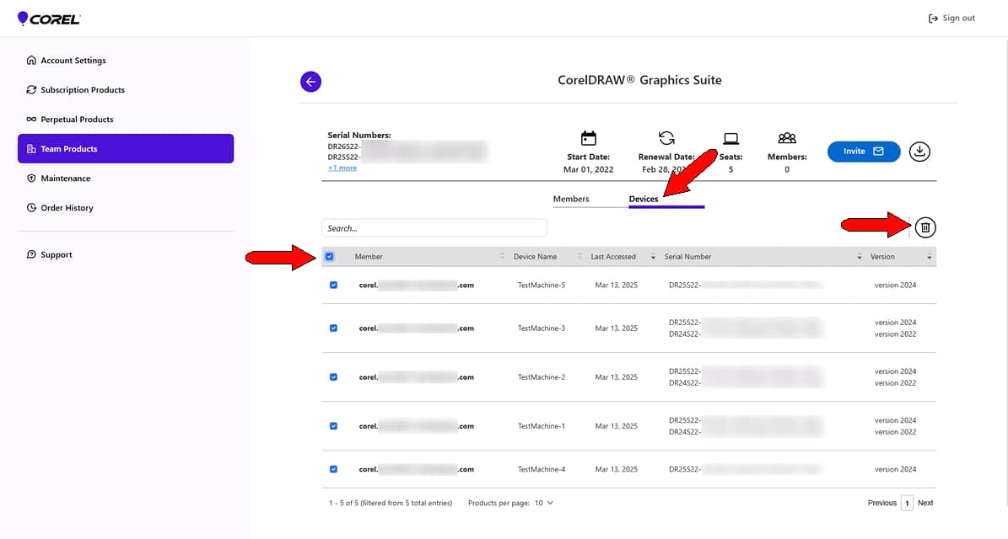Select Subscription Products in the sidebar
The width and height of the screenshot is (1008, 539).
click(76, 89)
